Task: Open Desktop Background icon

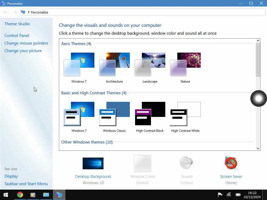Action: coord(93,163)
